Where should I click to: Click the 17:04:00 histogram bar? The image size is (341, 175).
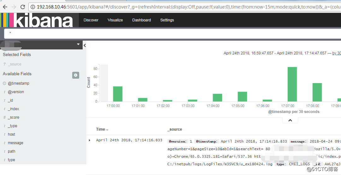[x=217, y=98]
